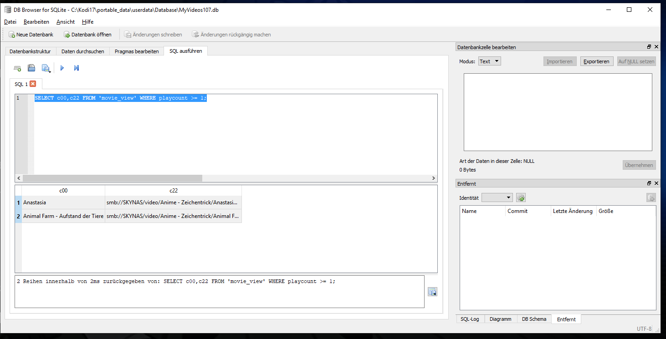666x339 pixels.
Task: Click the push database icon in Entfernt
Action: [651, 197]
